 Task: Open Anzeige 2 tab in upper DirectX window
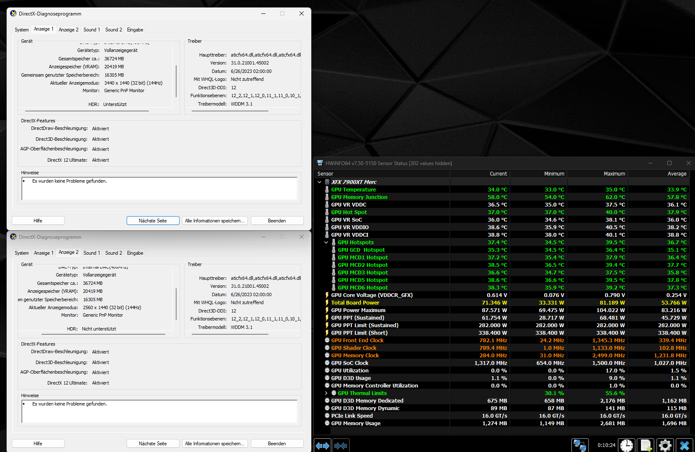pos(68,30)
